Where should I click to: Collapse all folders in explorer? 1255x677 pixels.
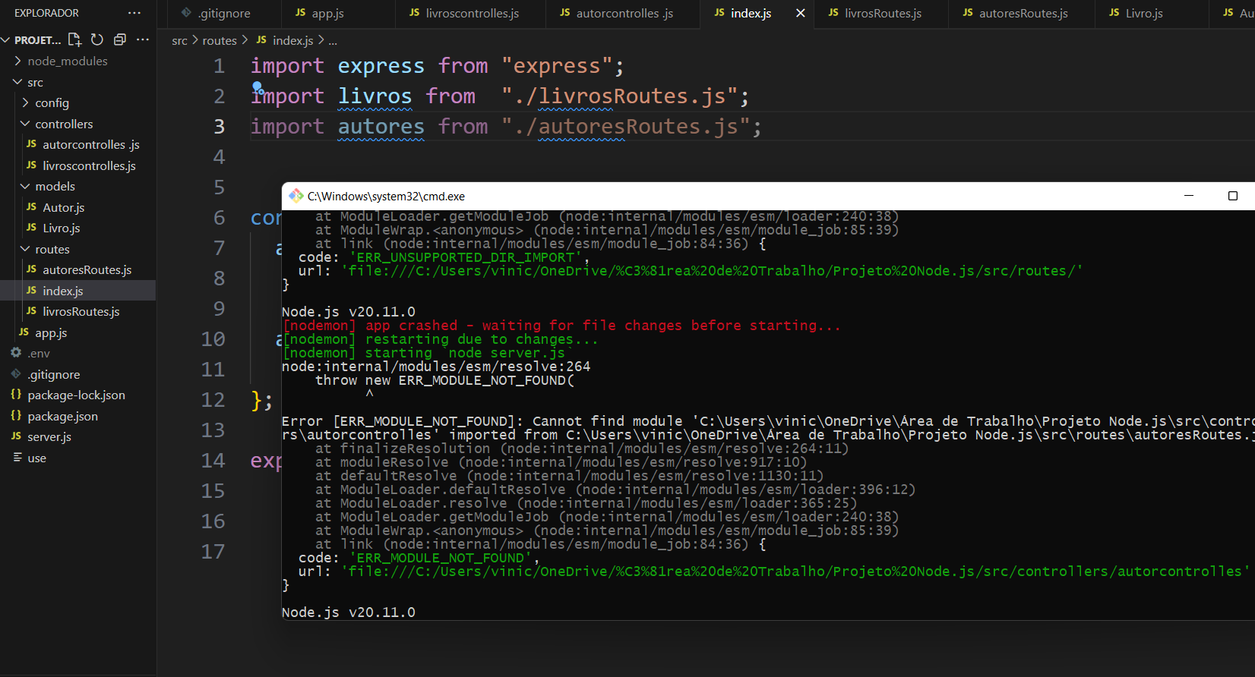[x=119, y=39]
